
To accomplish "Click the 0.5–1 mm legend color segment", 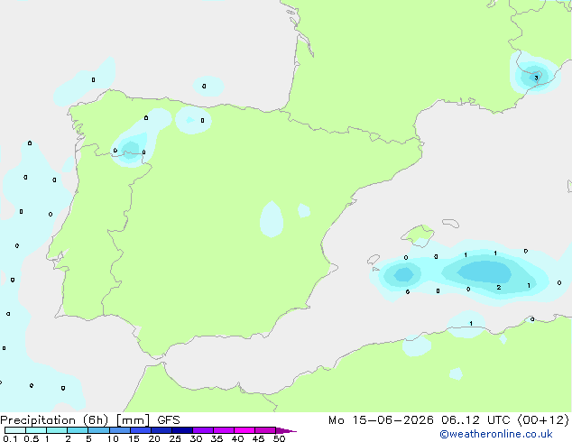I will point(36,430).
